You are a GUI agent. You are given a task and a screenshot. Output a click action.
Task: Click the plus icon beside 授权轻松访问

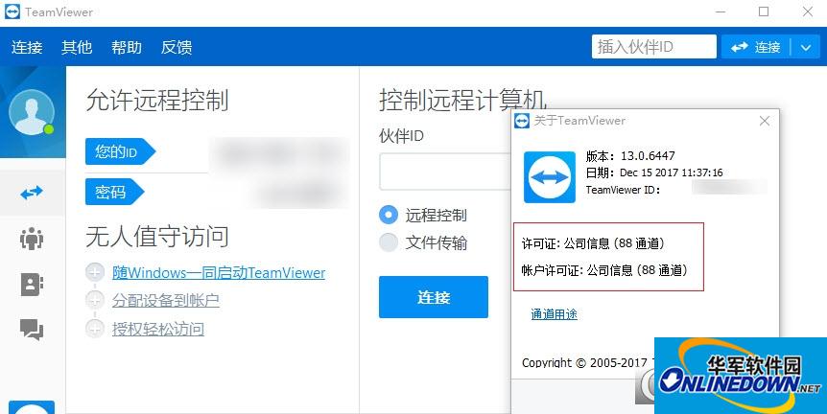click(x=95, y=330)
